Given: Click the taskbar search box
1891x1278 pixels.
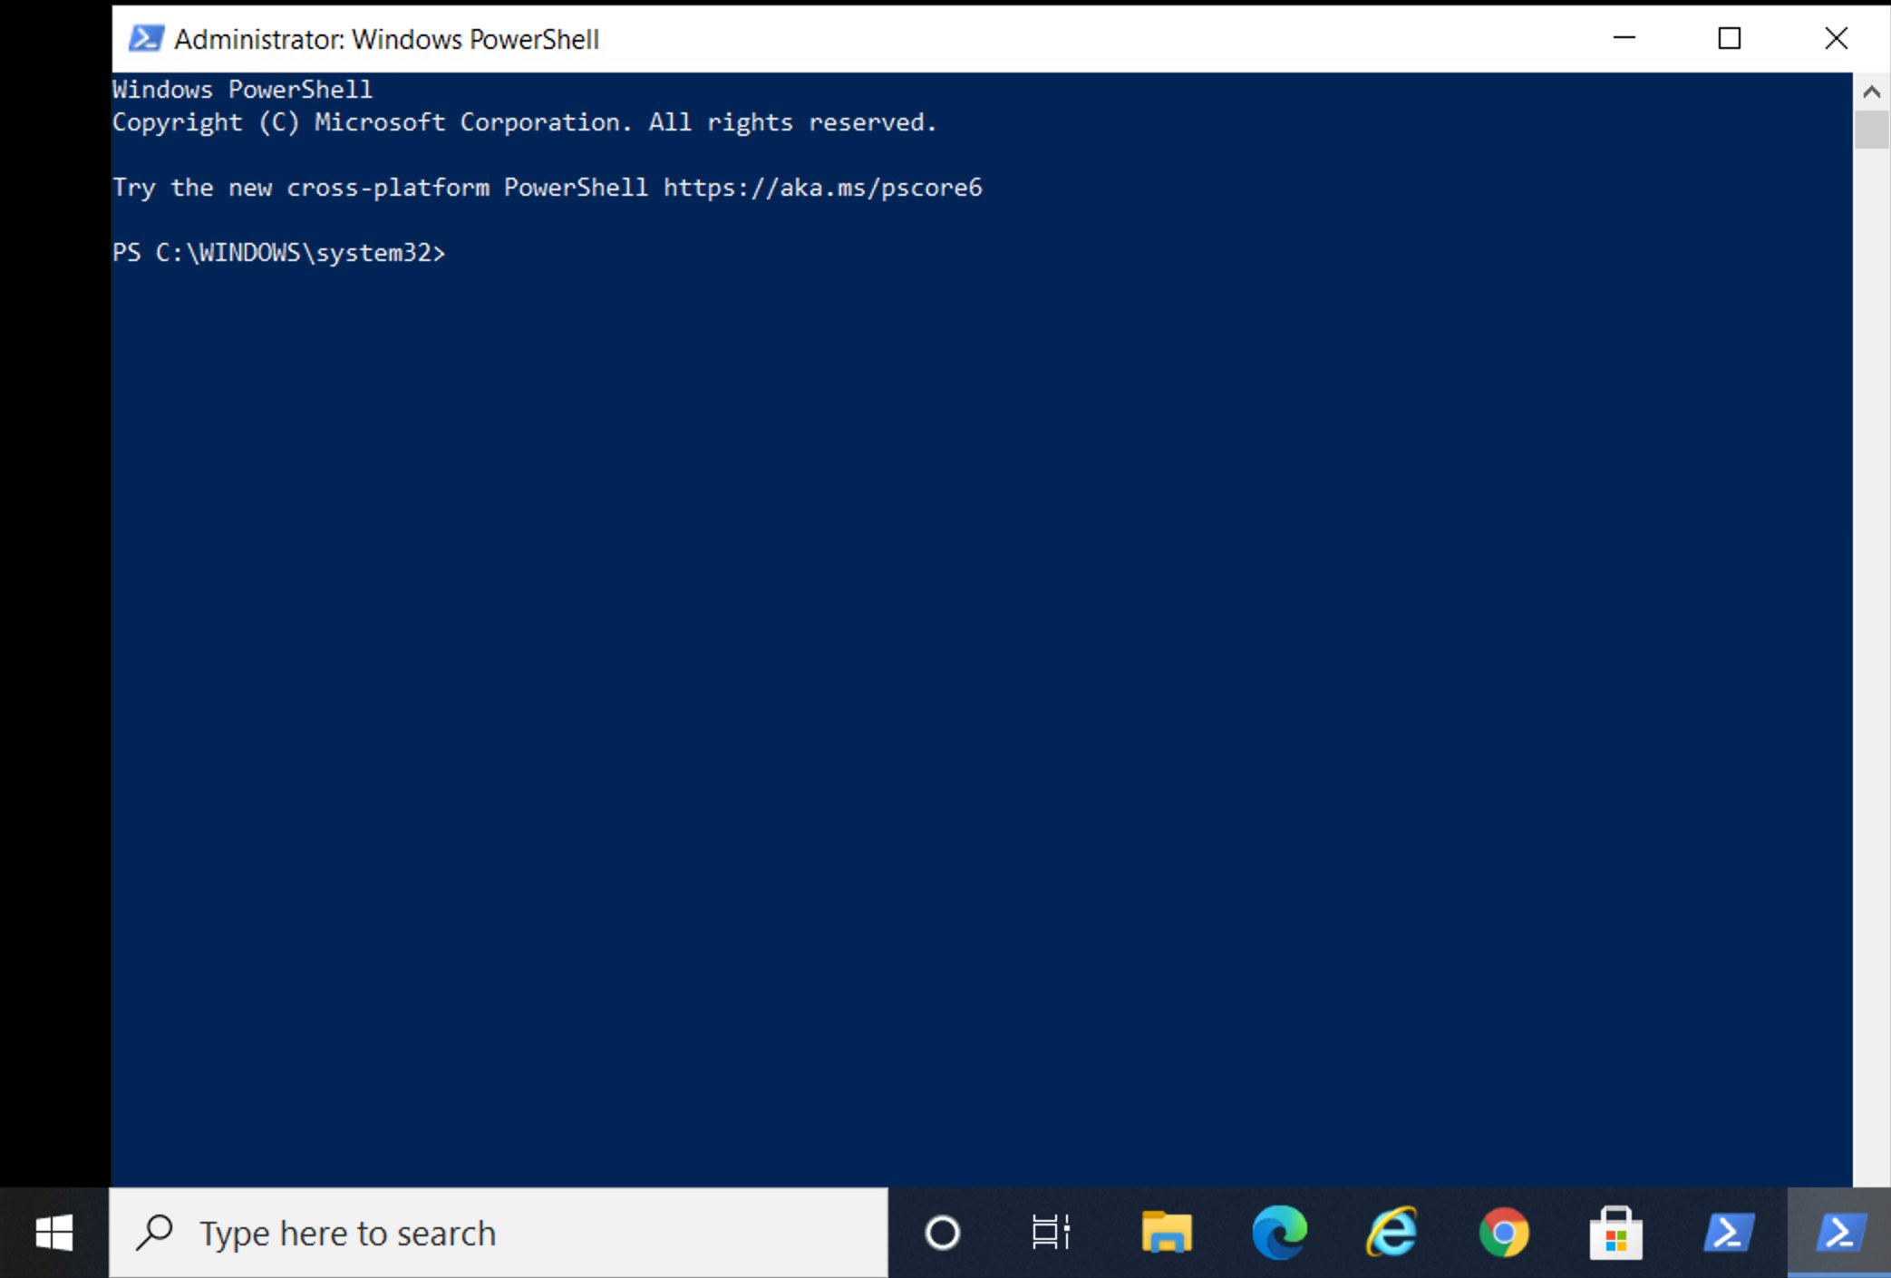Looking at the screenshot, I should point(499,1233).
